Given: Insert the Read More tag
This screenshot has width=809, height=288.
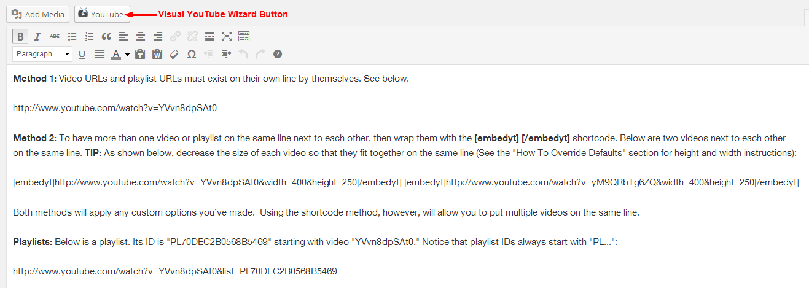Looking at the screenshot, I should point(209,36).
